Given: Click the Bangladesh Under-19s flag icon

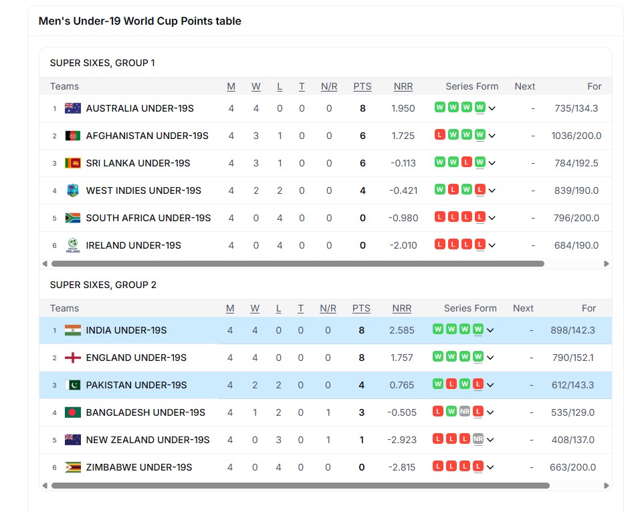Looking at the screenshot, I should click(x=73, y=412).
